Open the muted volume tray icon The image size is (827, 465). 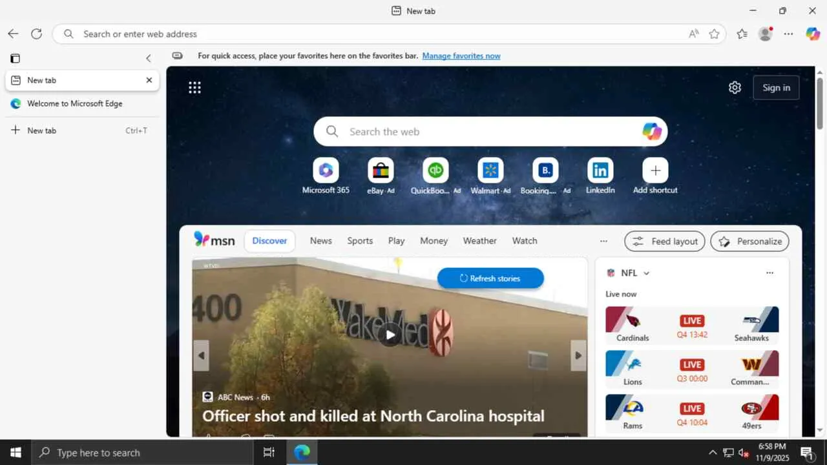click(x=744, y=453)
